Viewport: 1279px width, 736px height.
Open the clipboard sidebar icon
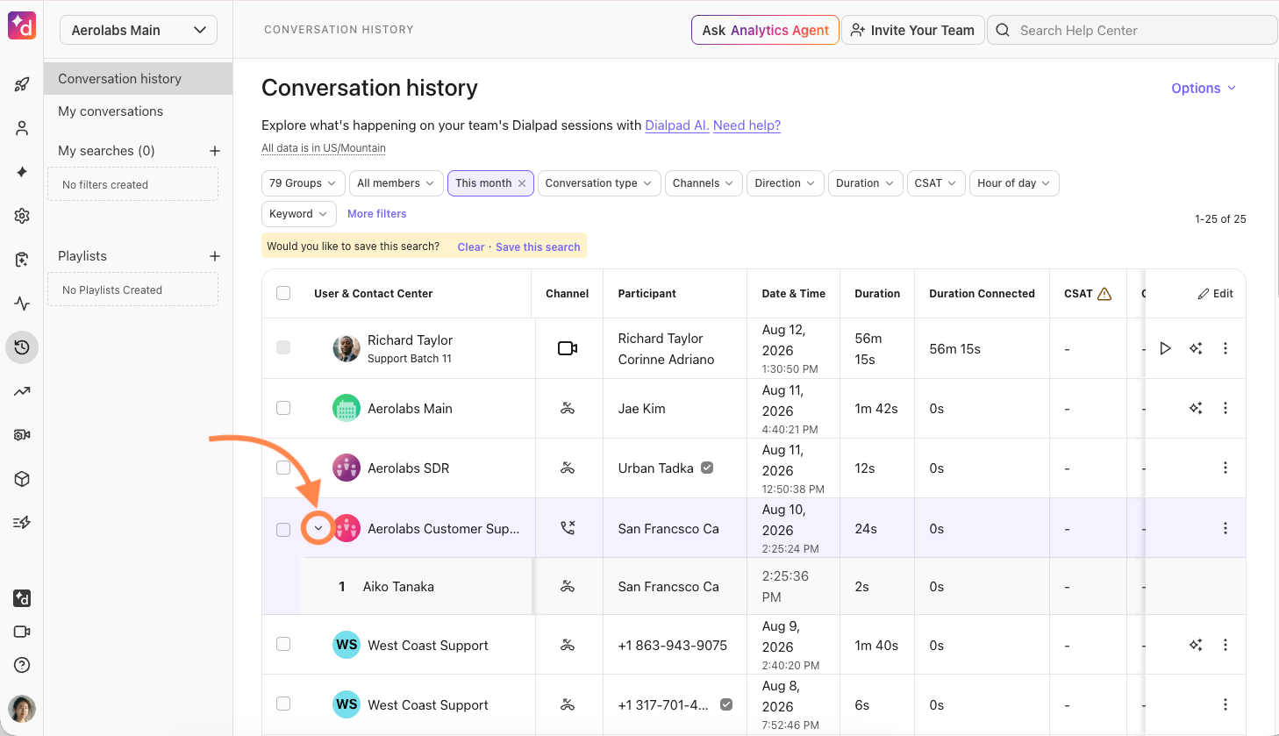22,260
